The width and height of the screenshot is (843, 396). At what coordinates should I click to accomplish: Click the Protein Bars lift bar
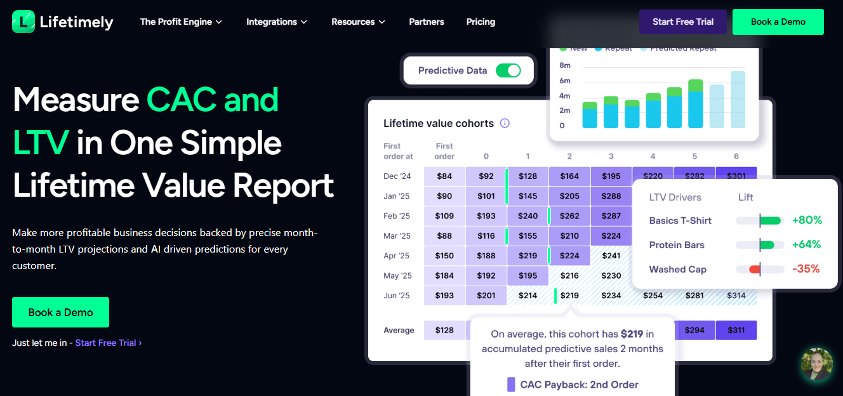click(760, 245)
